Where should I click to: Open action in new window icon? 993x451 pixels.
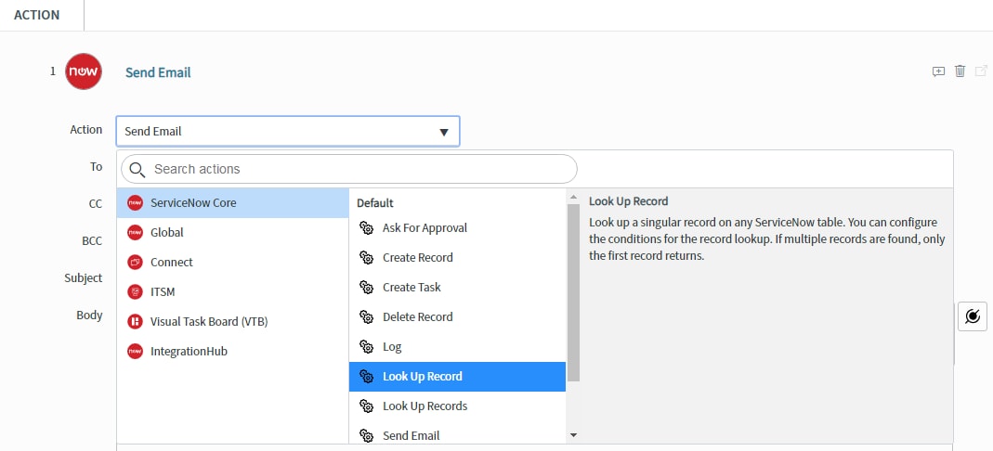tap(981, 71)
